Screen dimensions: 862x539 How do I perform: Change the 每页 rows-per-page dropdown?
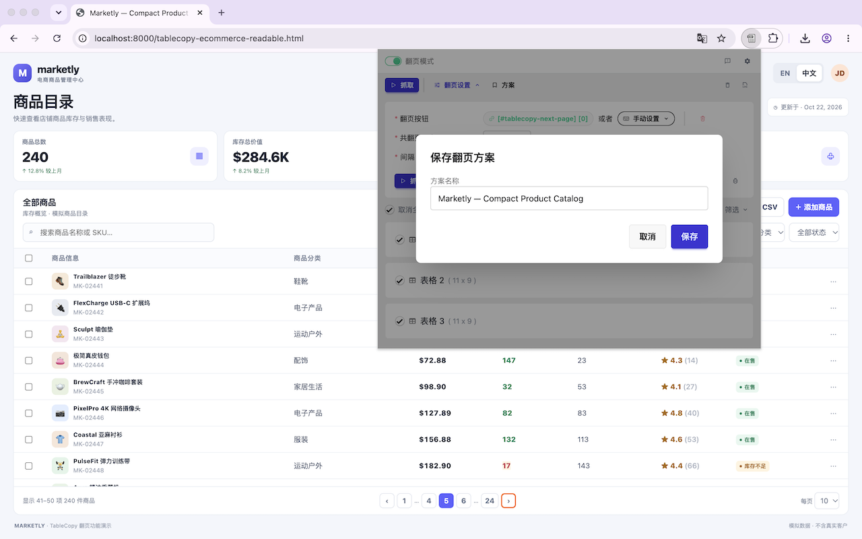(x=827, y=501)
